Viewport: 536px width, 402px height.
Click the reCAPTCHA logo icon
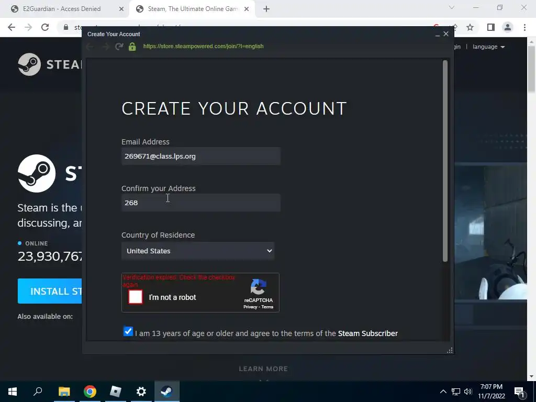(x=259, y=287)
